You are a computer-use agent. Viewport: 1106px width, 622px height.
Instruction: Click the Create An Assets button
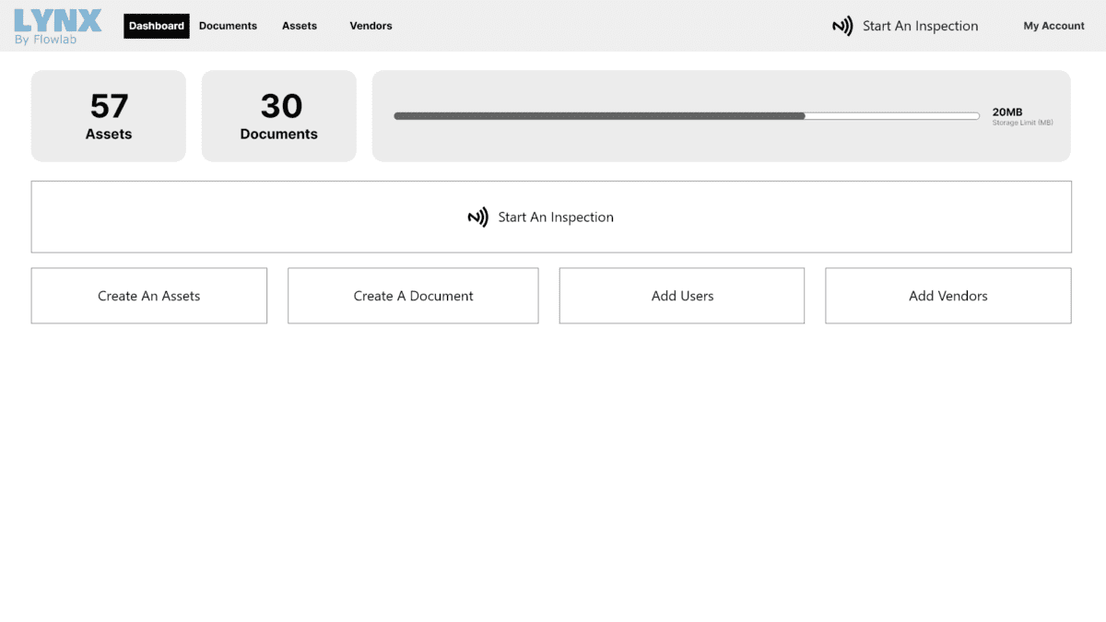pyautogui.click(x=149, y=296)
